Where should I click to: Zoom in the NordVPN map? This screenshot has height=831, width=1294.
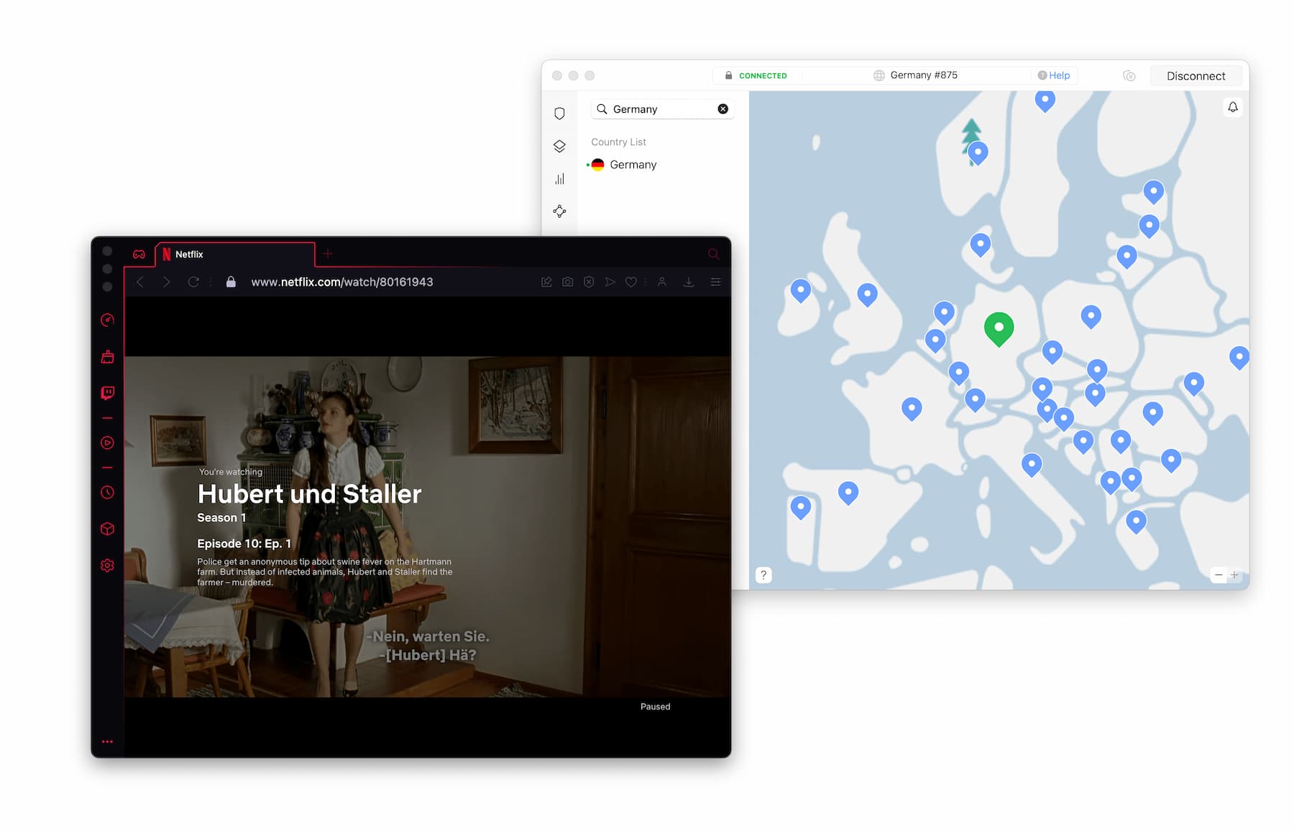(x=1234, y=575)
